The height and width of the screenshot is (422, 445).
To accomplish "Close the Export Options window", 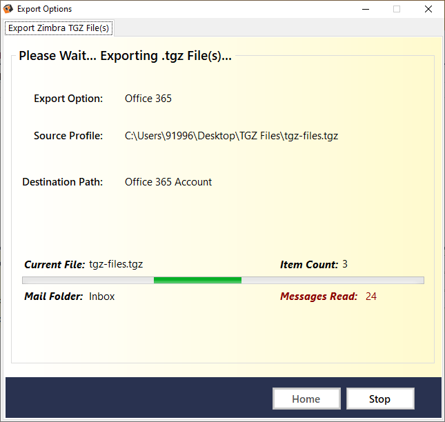I will 428,9.
